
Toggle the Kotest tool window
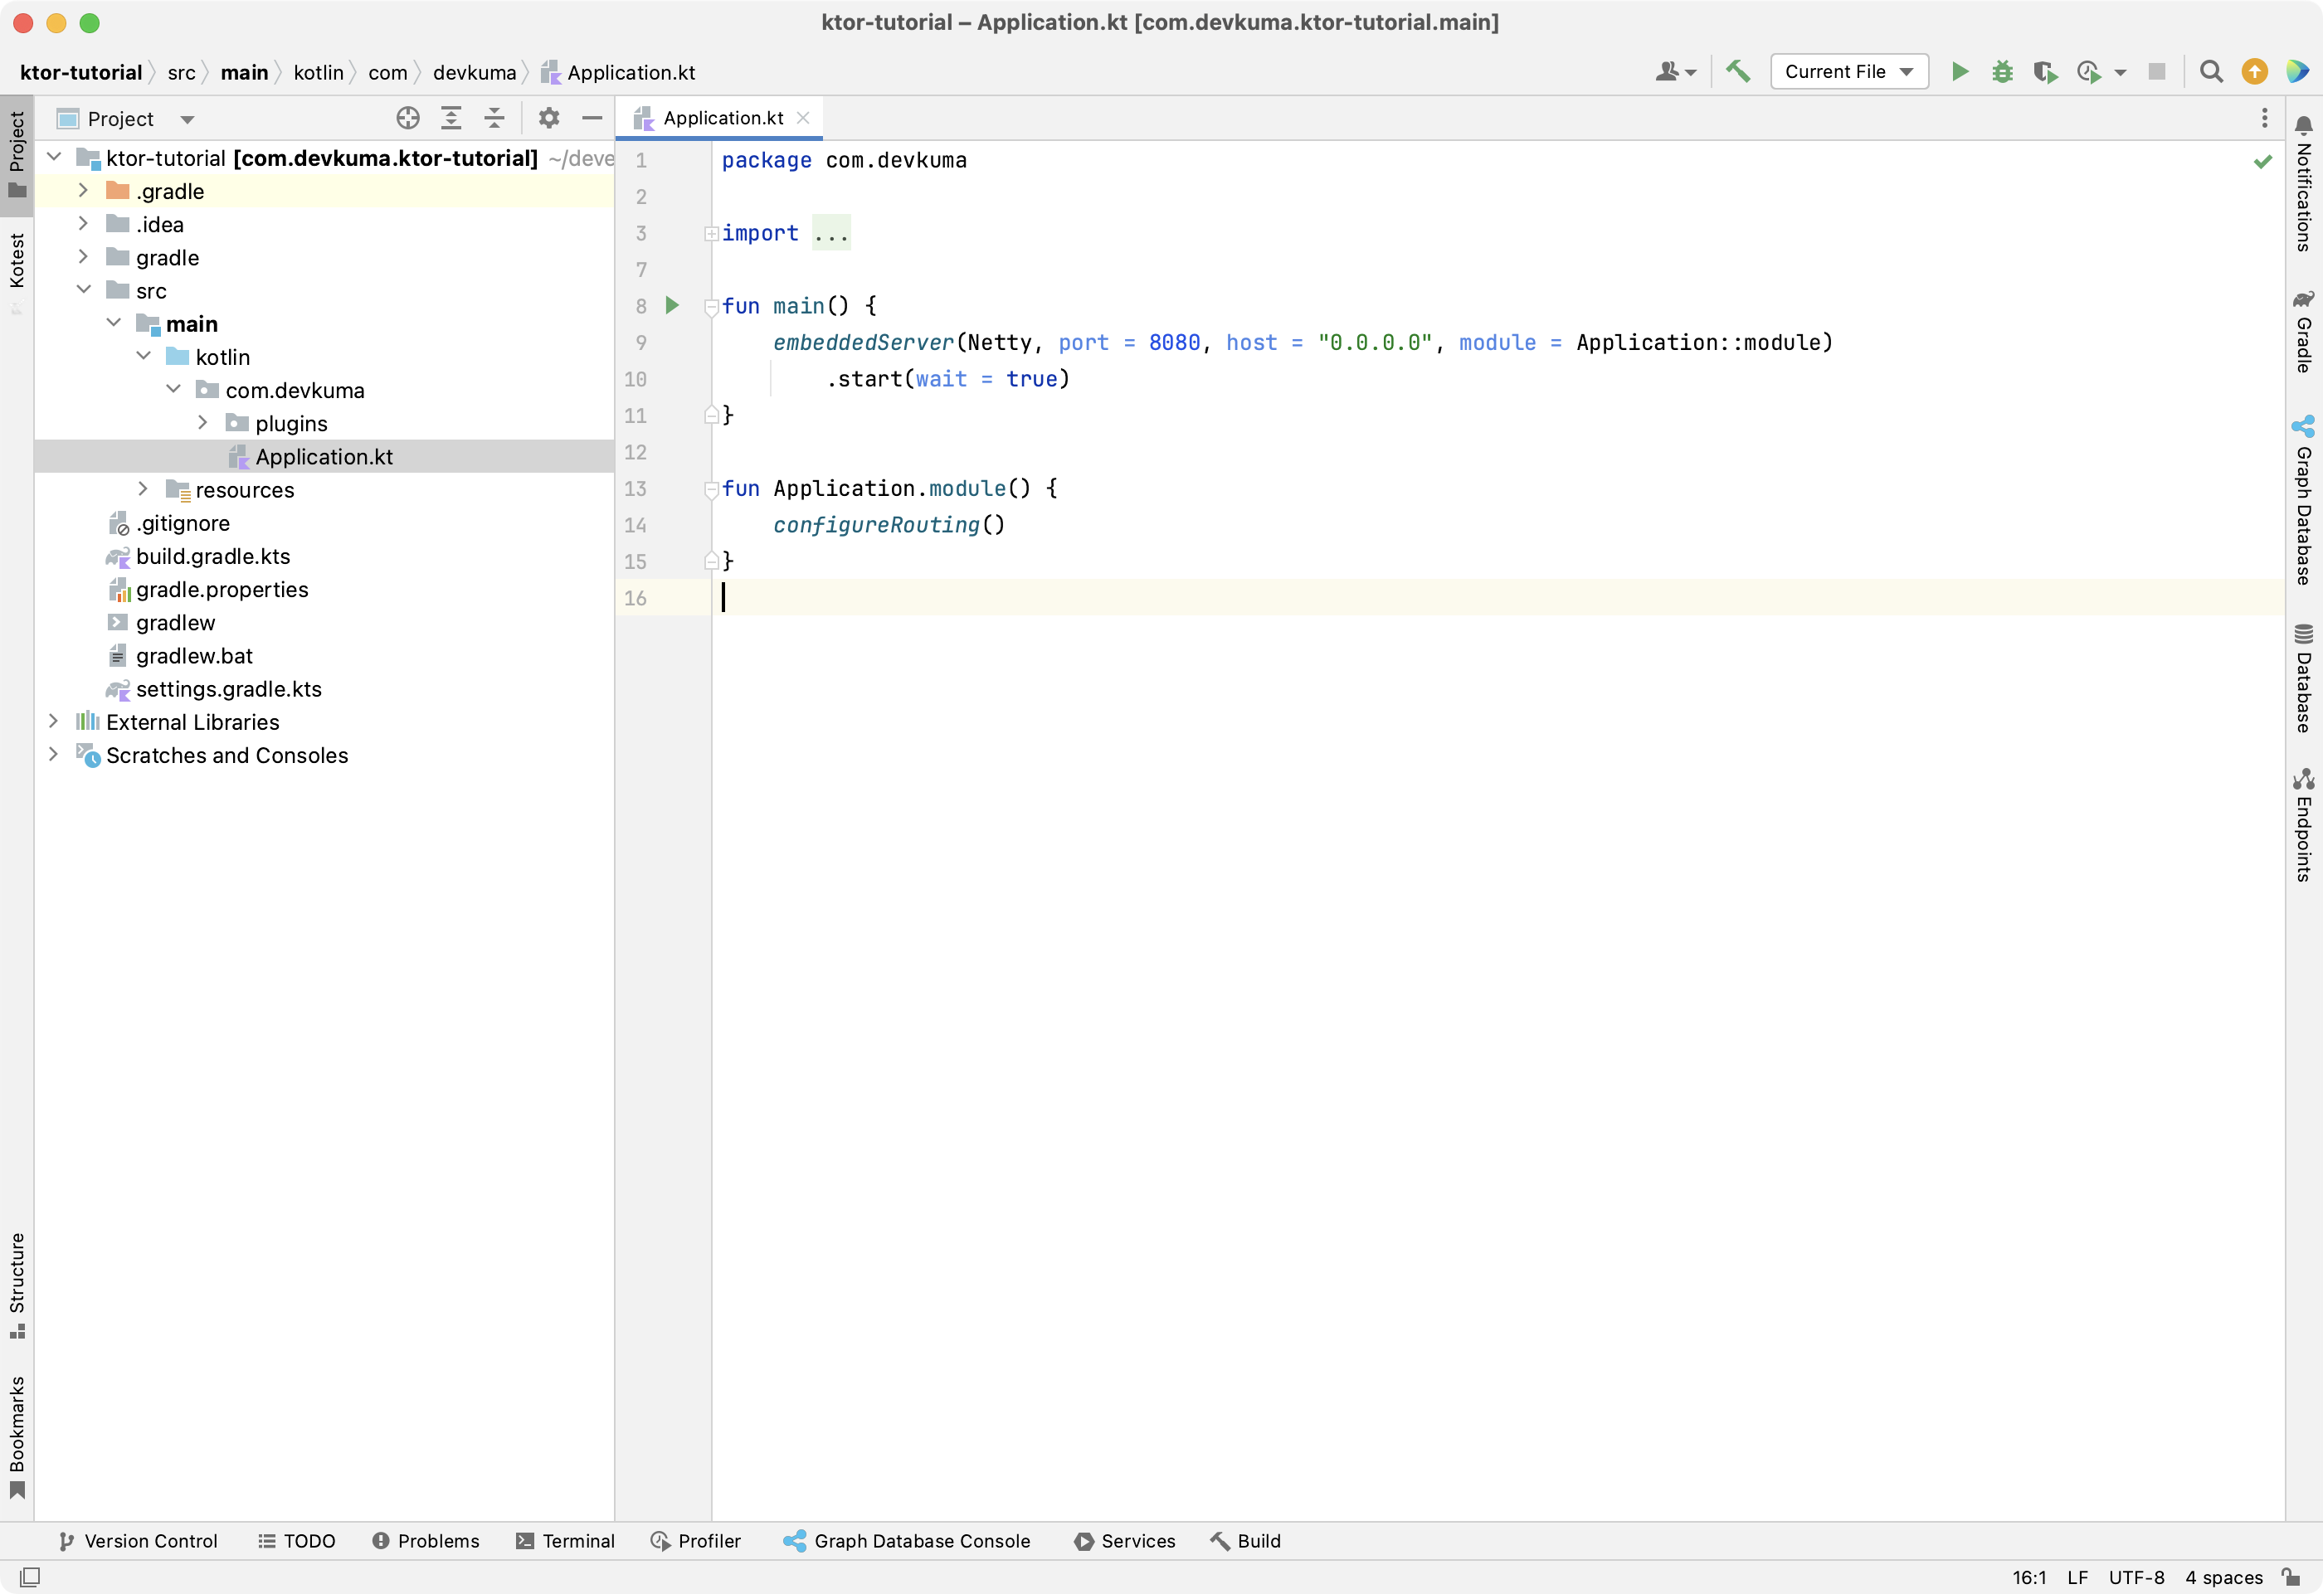pyautogui.click(x=17, y=273)
